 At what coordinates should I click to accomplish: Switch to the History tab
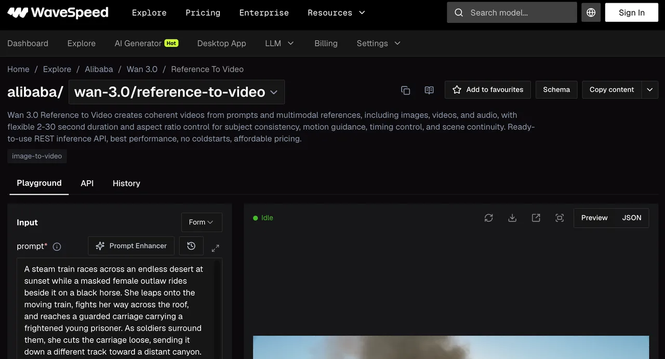pos(126,183)
